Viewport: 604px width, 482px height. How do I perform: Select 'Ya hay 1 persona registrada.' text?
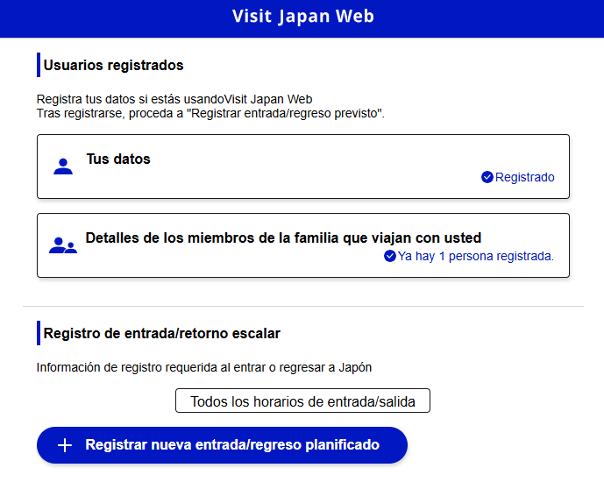point(476,256)
